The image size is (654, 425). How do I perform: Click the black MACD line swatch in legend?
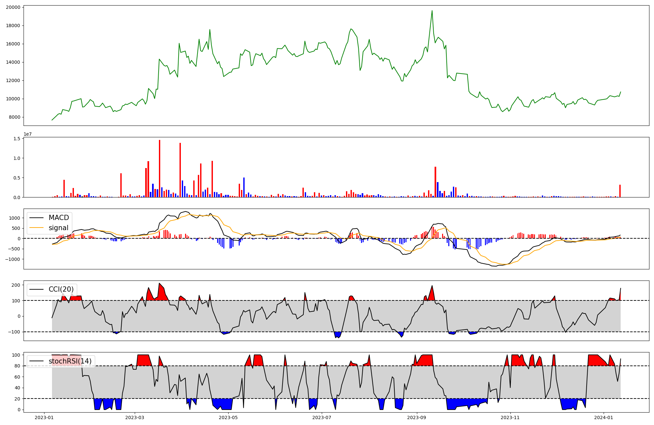point(37,218)
